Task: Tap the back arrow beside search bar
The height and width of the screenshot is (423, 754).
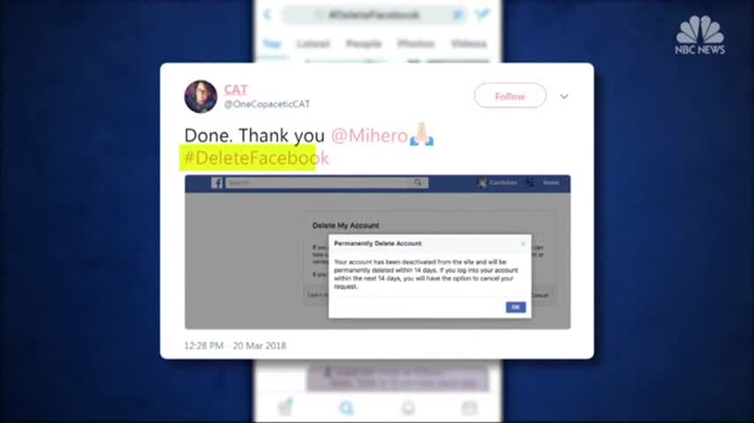Action: tap(268, 15)
